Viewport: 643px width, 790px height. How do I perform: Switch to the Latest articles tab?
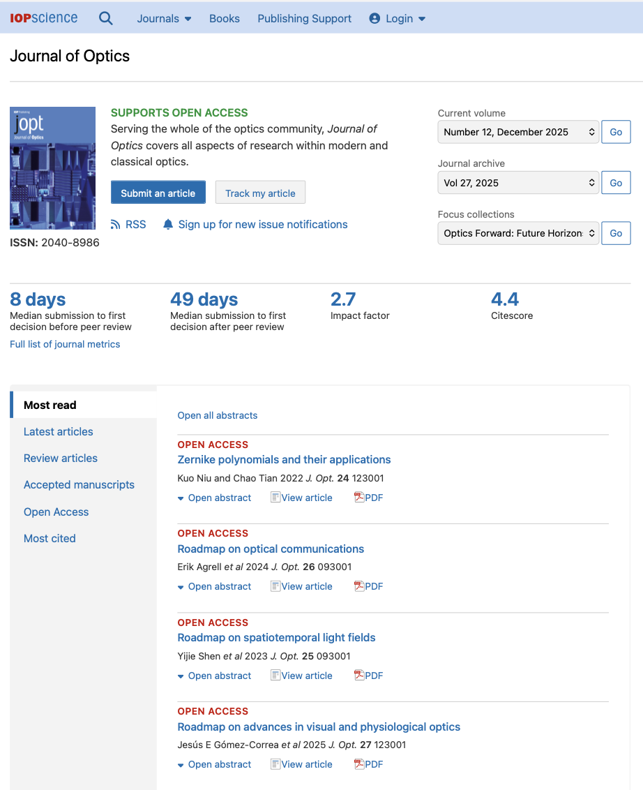coord(59,431)
